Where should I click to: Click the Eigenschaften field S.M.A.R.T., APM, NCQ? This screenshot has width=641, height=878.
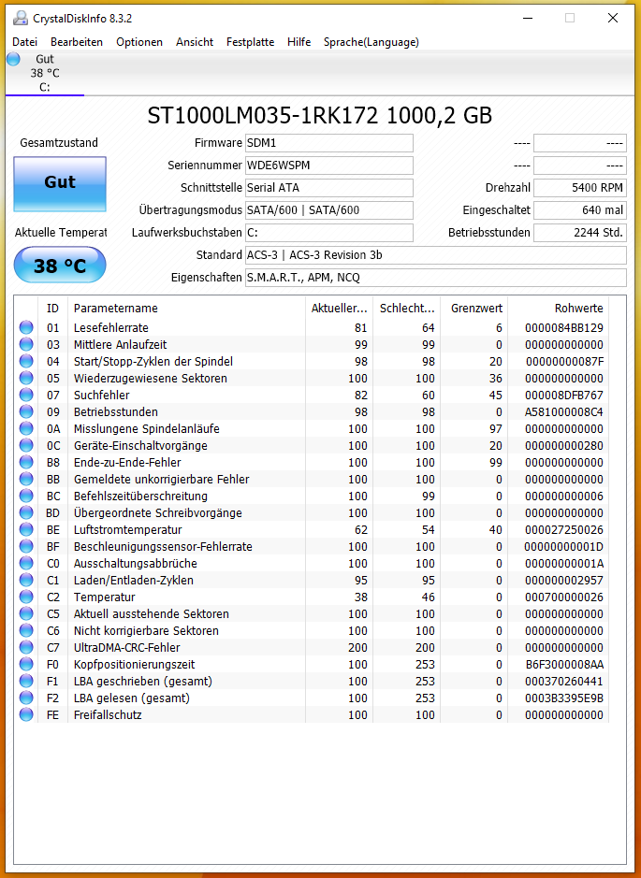click(x=436, y=277)
